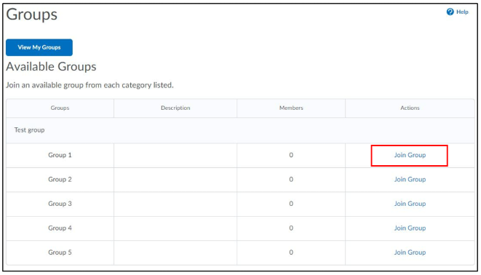Select the Actions column header
481x275 pixels.
point(410,108)
